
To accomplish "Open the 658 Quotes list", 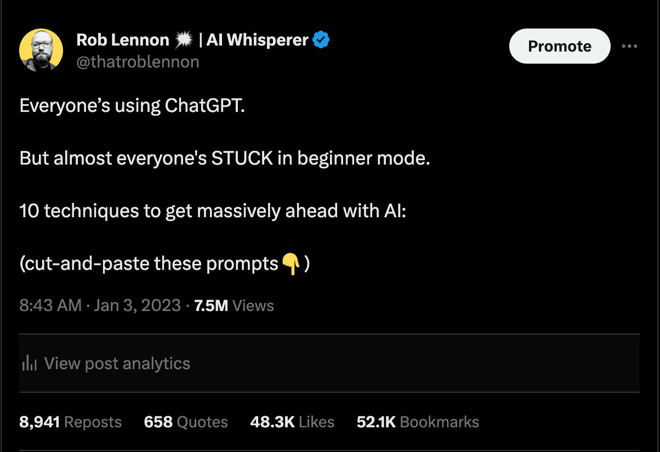I will pyautogui.click(x=186, y=422).
